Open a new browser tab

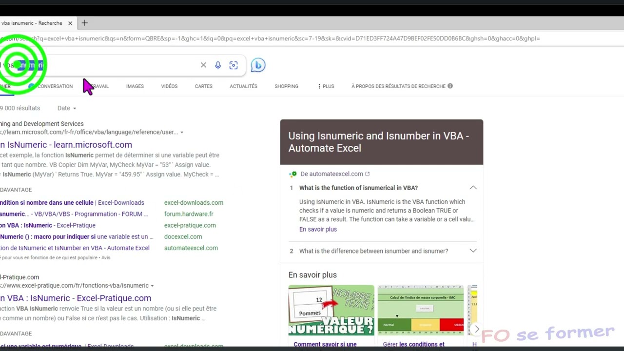coord(85,23)
